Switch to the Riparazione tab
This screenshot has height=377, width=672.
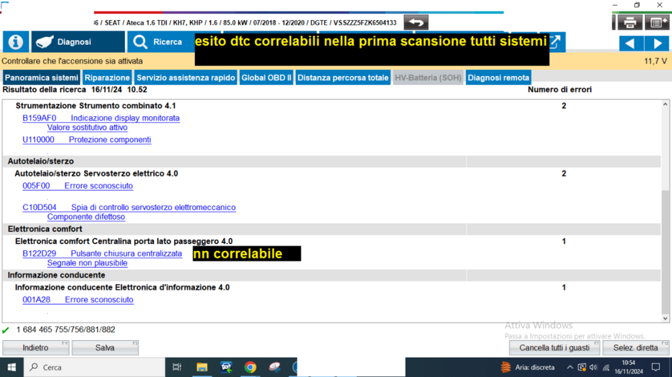[107, 78]
